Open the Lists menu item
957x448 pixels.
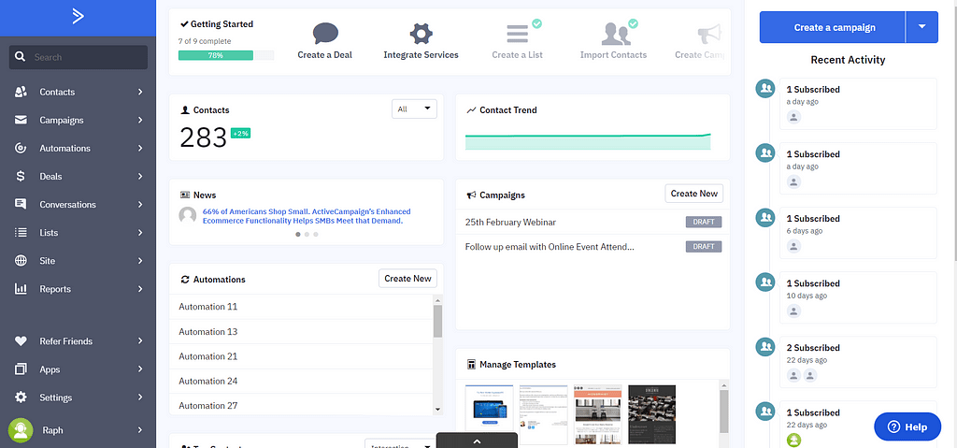[78, 232]
